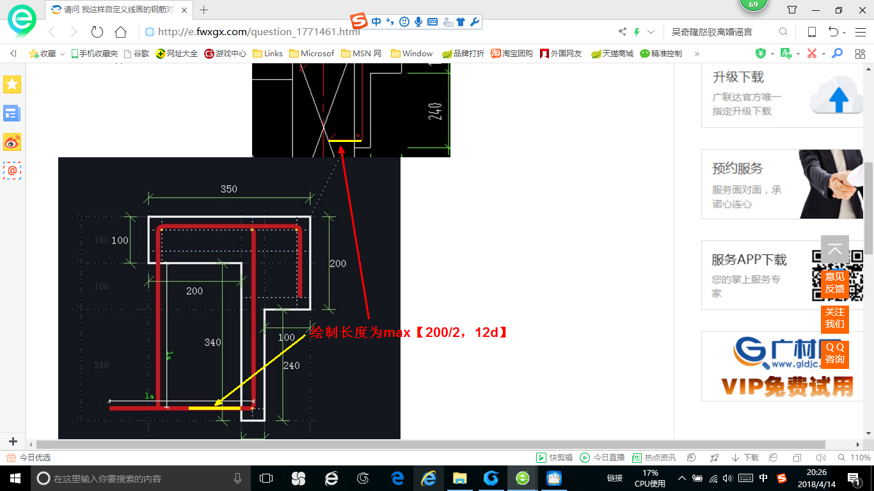Go back to the previous page
This screenshot has width=874, height=491.
coord(52,32)
